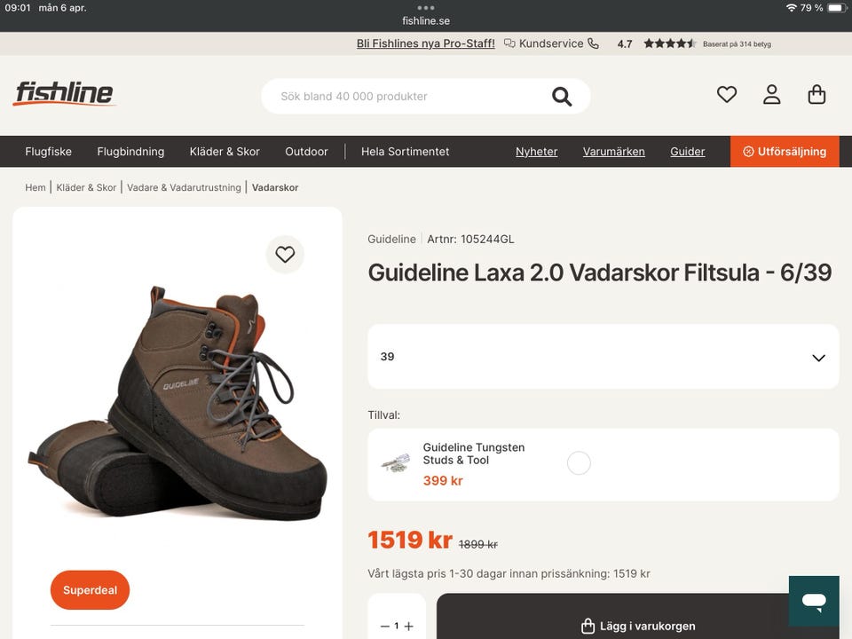Open the shopping bag cart icon

[x=817, y=94]
